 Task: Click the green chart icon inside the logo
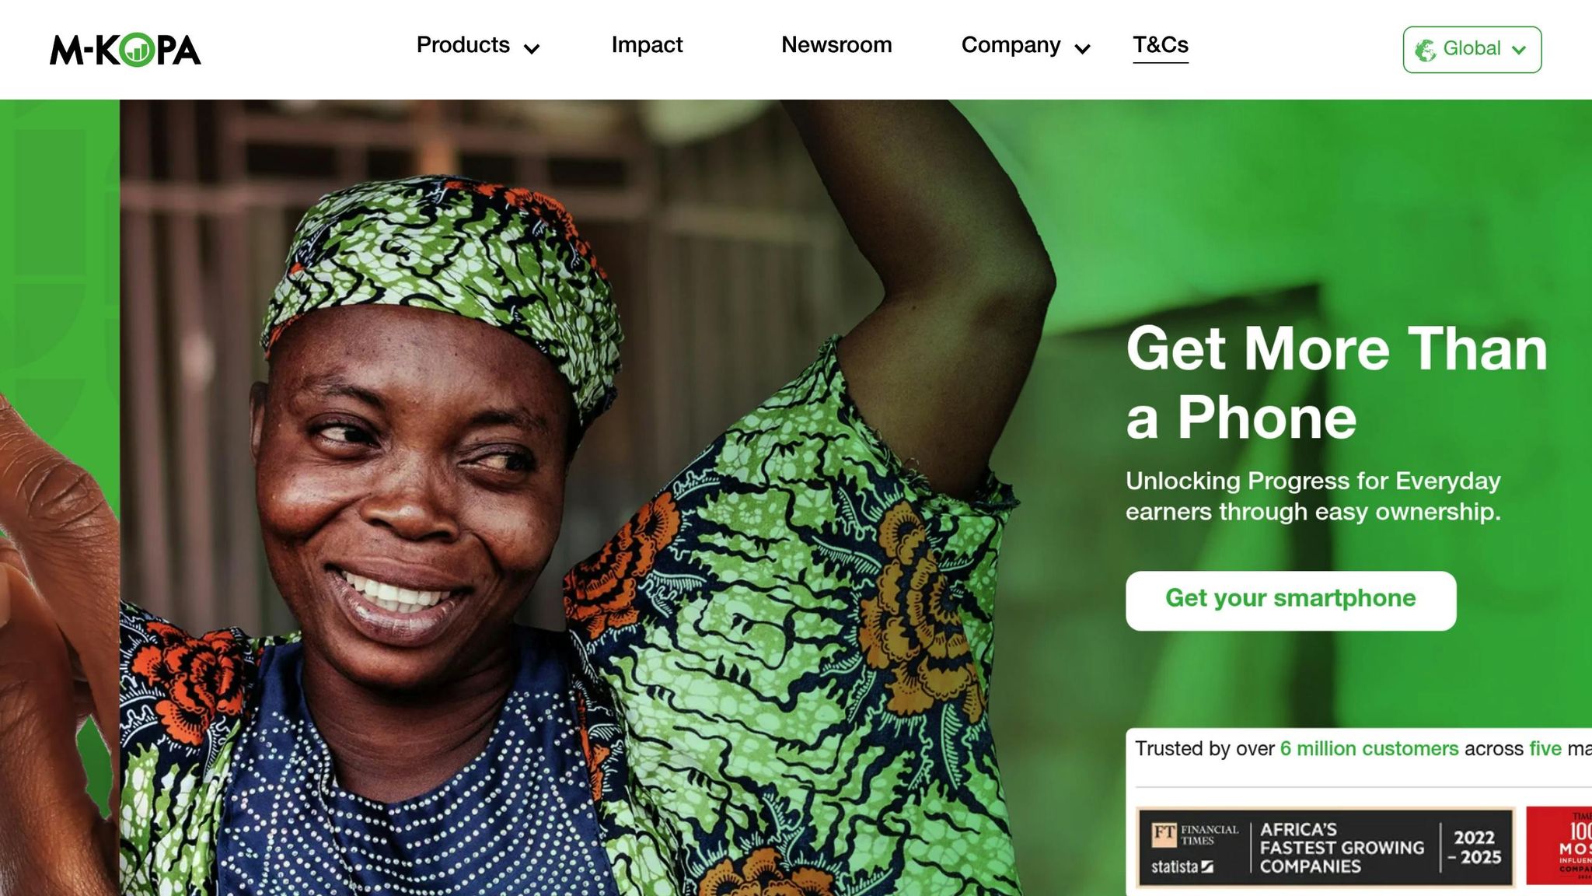coord(138,50)
